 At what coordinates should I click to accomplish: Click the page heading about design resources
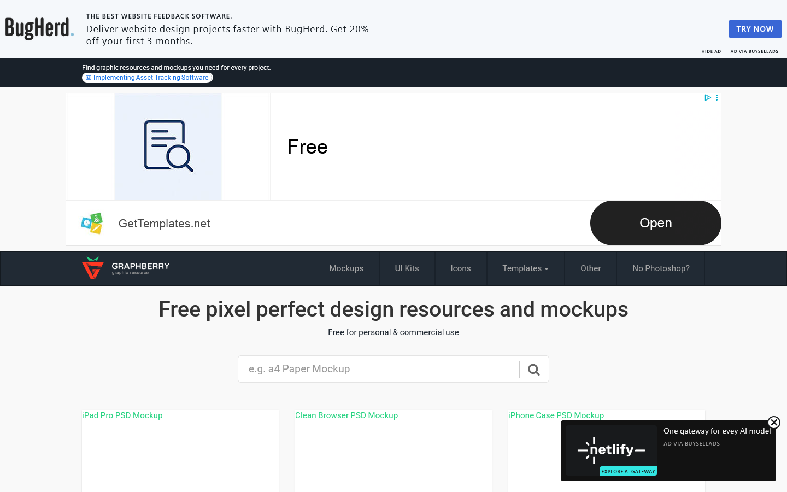(393, 309)
